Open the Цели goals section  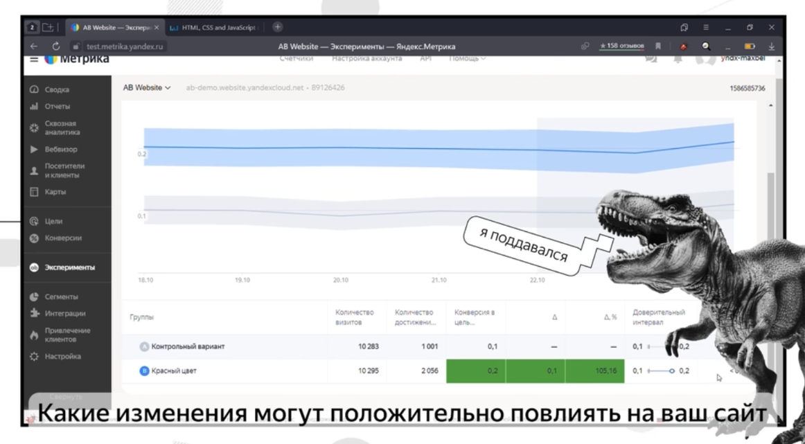click(55, 221)
